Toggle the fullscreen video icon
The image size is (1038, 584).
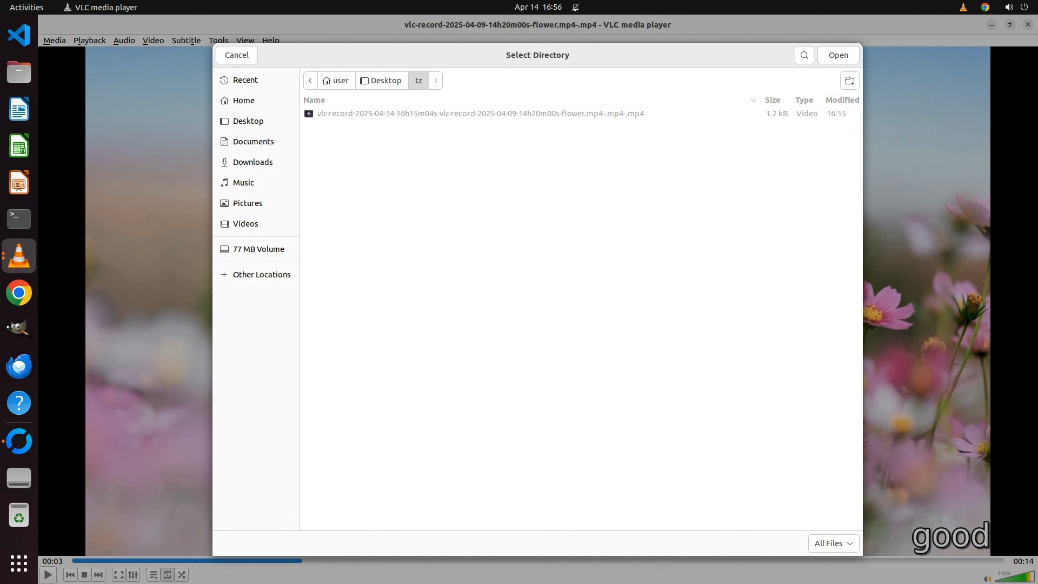118,575
